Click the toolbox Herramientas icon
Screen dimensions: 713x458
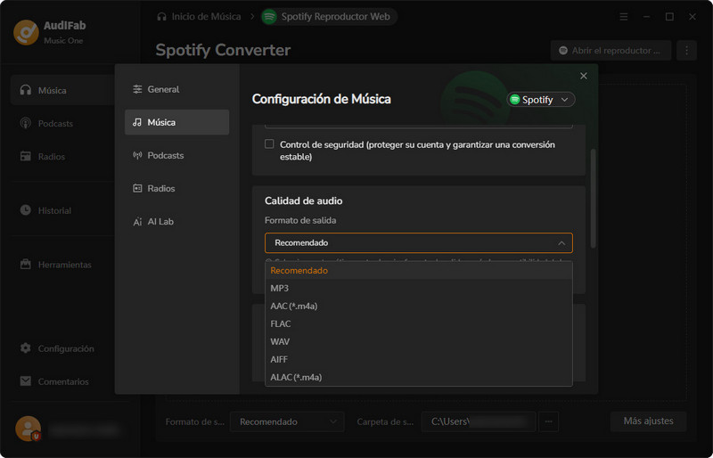pyautogui.click(x=26, y=265)
